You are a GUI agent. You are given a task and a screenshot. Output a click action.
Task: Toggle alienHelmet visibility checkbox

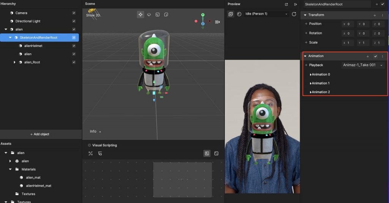coord(74,46)
